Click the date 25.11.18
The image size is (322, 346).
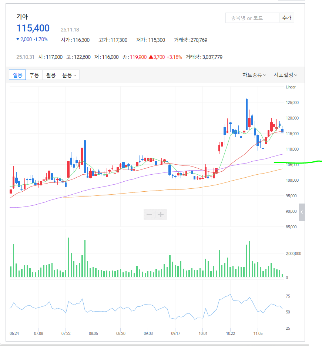click(70, 30)
